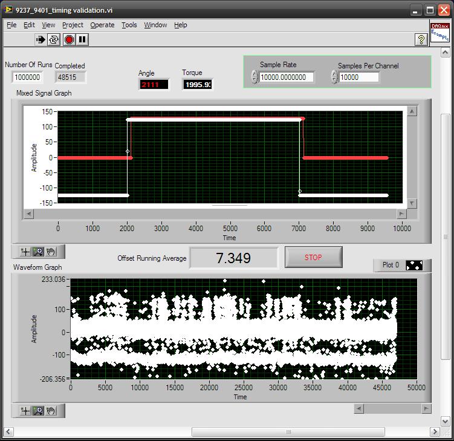Click the Mixed Signal Graph scroll up arrow
The image size is (454, 441).
point(412,111)
